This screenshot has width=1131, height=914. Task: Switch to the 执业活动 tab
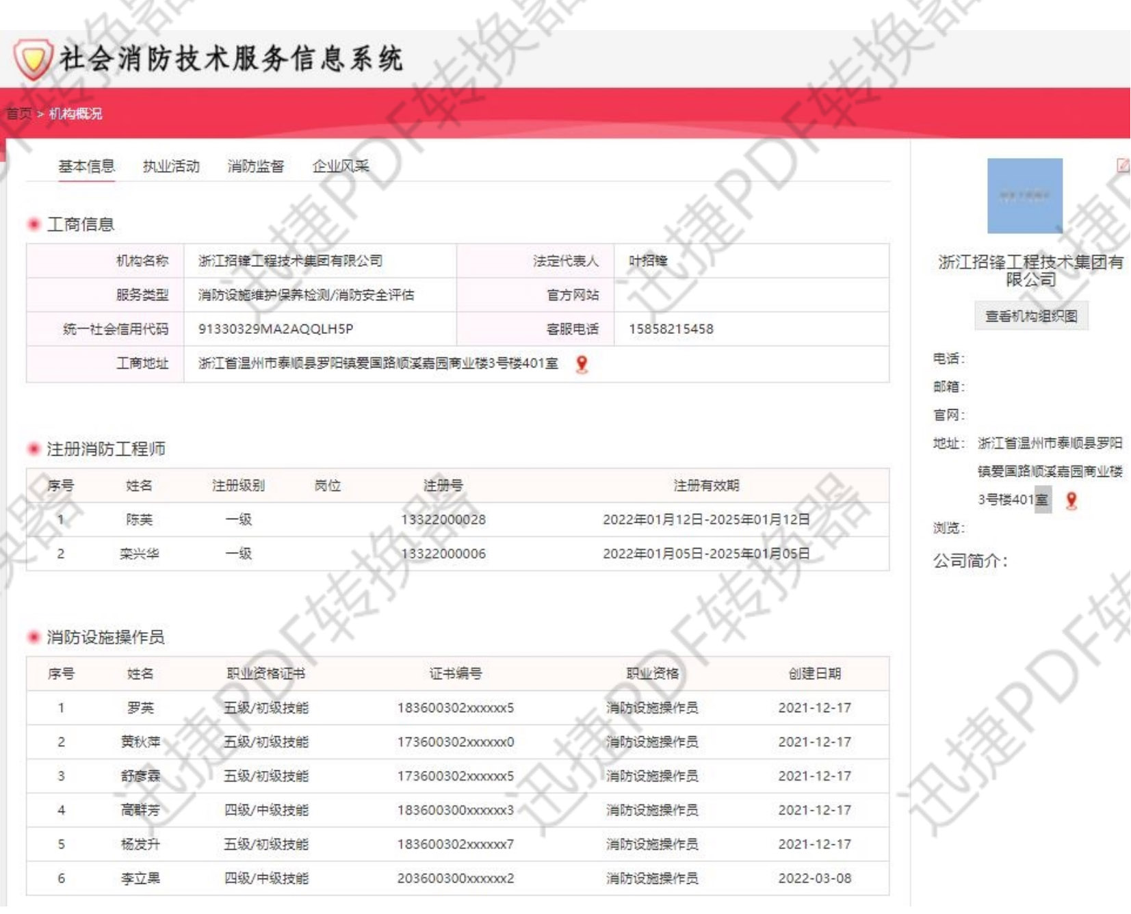(171, 166)
